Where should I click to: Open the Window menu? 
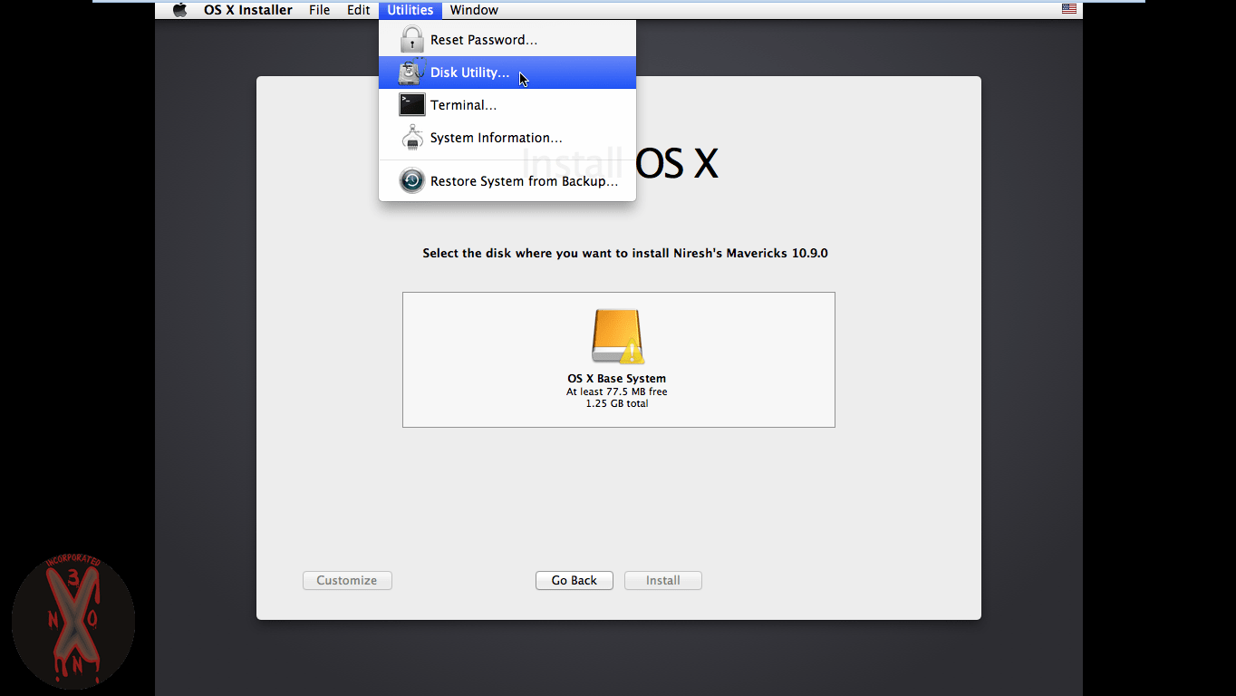coord(474,10)
